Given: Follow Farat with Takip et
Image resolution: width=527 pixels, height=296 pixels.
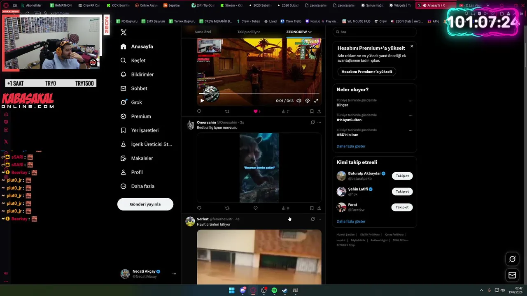Looking at the screenshot, I should (402, 207).
